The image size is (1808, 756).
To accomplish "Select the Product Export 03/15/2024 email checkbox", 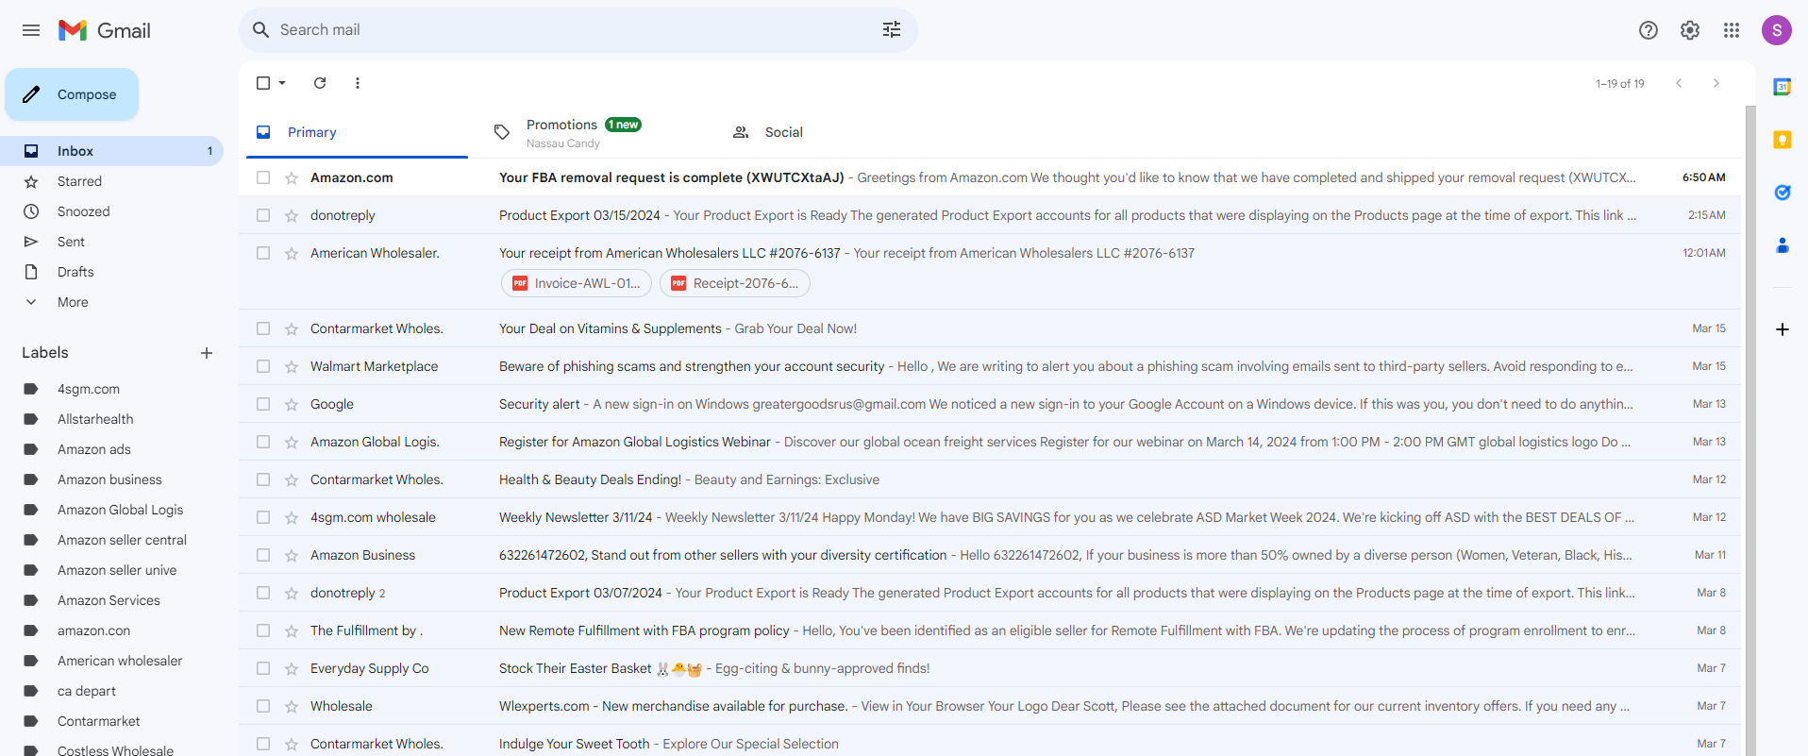I will [263, 215].
